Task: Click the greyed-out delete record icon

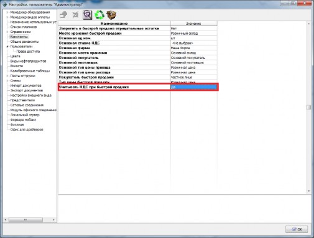Action: pyautogui.click(x=75, y=15)
